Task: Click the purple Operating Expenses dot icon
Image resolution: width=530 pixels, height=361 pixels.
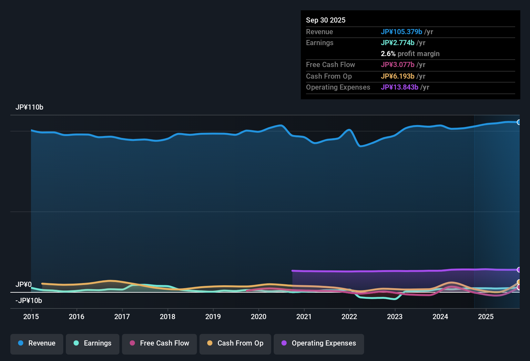Action: tap(284, 343)
